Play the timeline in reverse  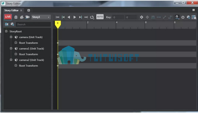pos(69,17)
